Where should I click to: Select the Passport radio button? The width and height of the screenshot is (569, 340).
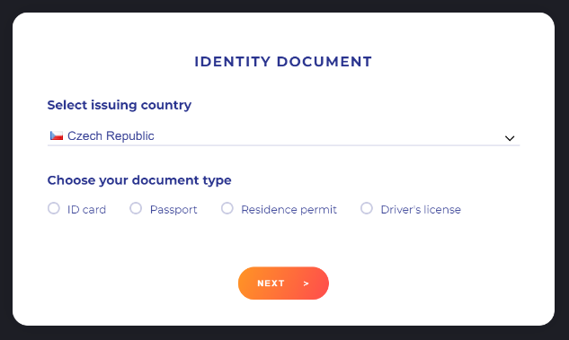click(136, 208)
